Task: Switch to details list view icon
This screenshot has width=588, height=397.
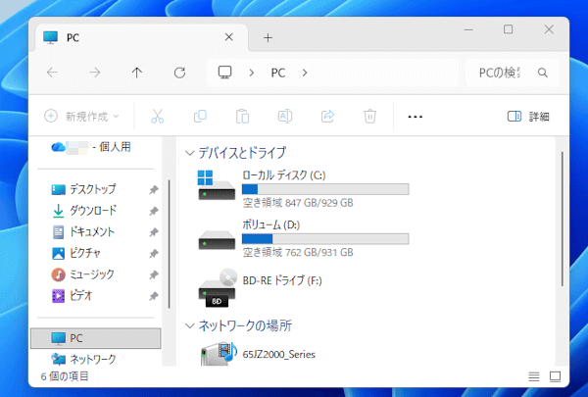Action: [534, 376]
